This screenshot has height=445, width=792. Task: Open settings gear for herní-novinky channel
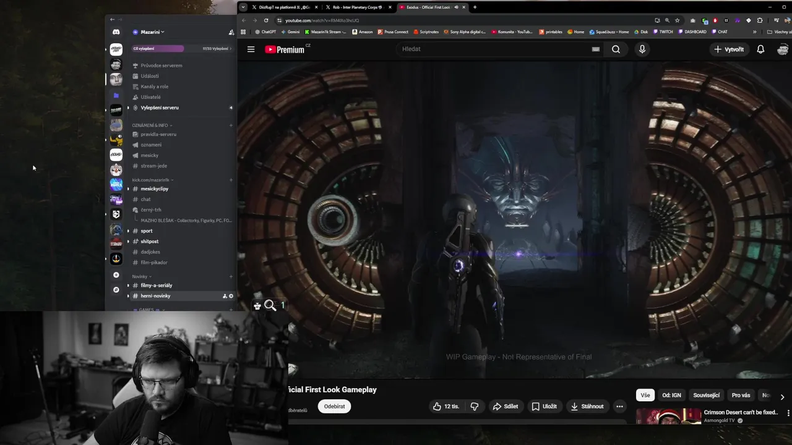tap(231, 296)
